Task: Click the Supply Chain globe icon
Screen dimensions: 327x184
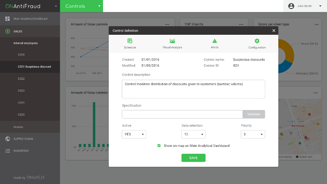Action: [7, 139]
